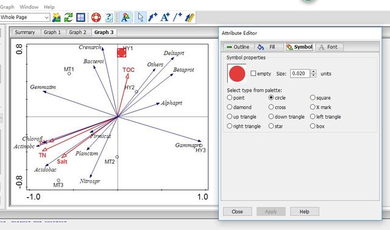Switch to the Graph 1 tab
This screenshot has height=230, width=390.
click(52, 32)
